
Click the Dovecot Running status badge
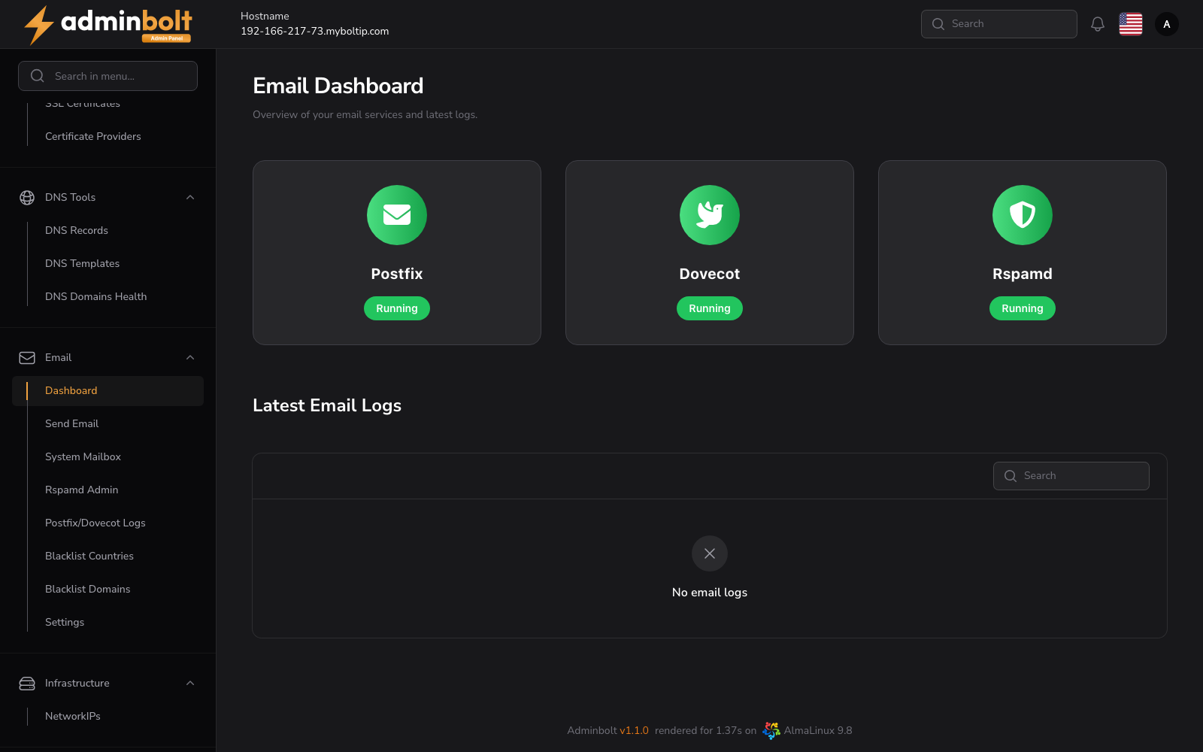pyautogui.click(x=710, y=308)
